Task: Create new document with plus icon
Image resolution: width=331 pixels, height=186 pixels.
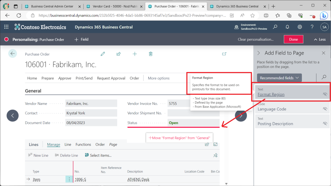Action: tap(135, 54)
